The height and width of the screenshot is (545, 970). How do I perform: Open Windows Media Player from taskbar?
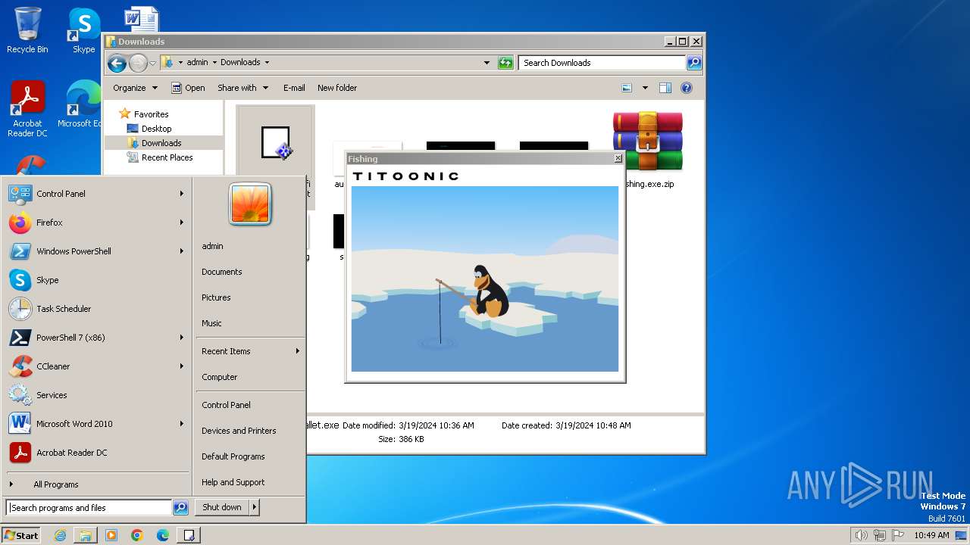[x=111, y=535]
